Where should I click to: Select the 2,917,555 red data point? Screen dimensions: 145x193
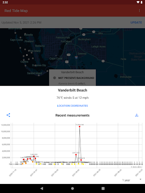click(x=76, y=155)
